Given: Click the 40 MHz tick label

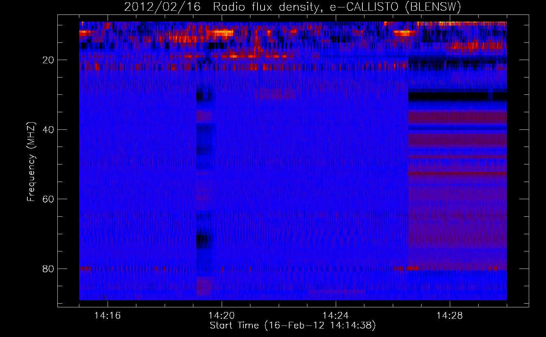Looking at the screenshot, I should pos(48,130).
